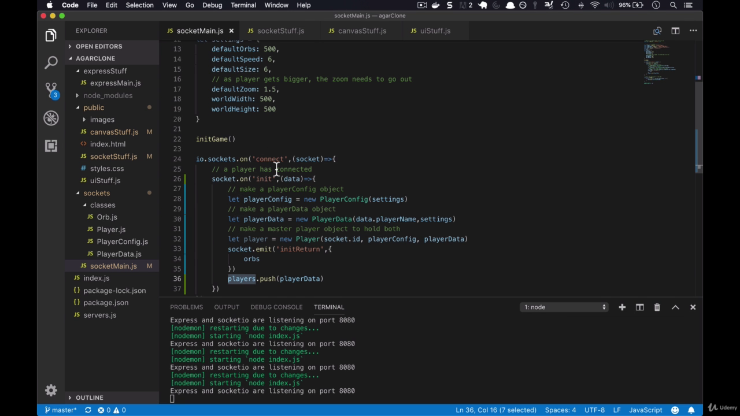This screenshot has width=740, height=416.
Task: Open Spotlight search in macOS menu bar
Action: click(x=673, y=5)
